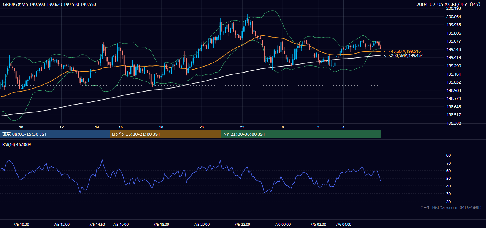This screenshot has width=486, height=228.
Task: Select the 7/5 20:00 bottom time label
Action: coord(202,225)
